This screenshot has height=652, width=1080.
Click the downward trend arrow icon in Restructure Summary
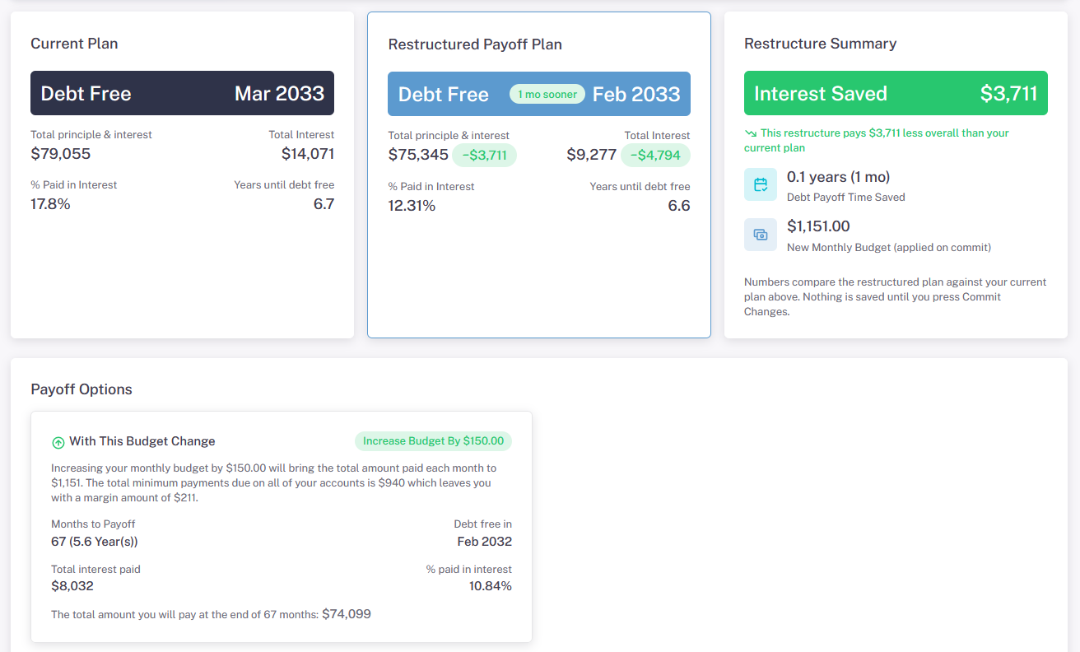coord(750,133)
